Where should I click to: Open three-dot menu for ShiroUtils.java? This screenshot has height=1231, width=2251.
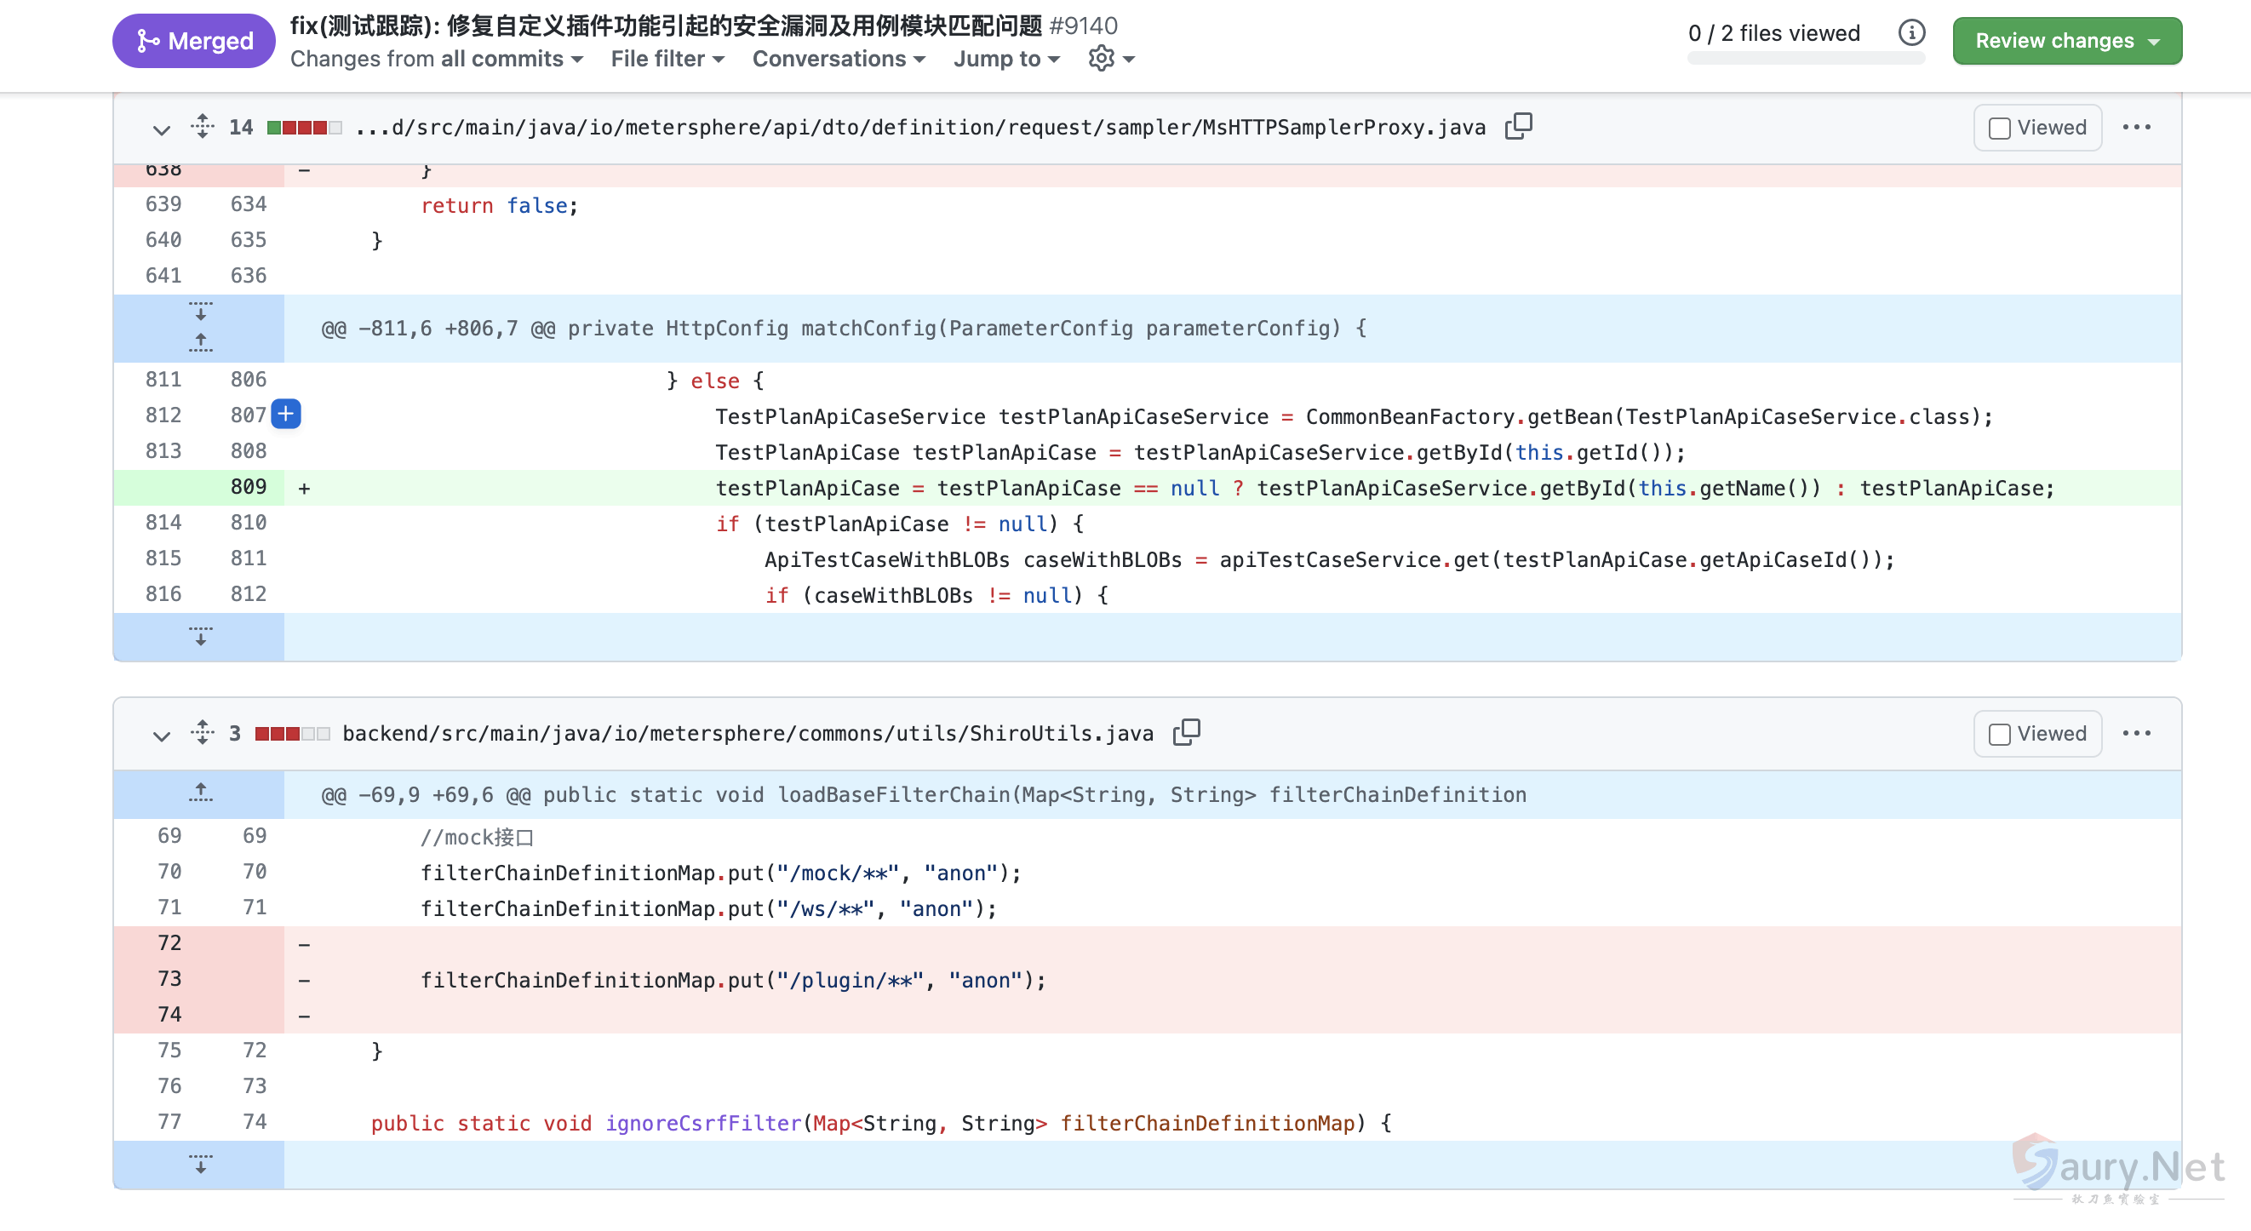[2137, 733]
